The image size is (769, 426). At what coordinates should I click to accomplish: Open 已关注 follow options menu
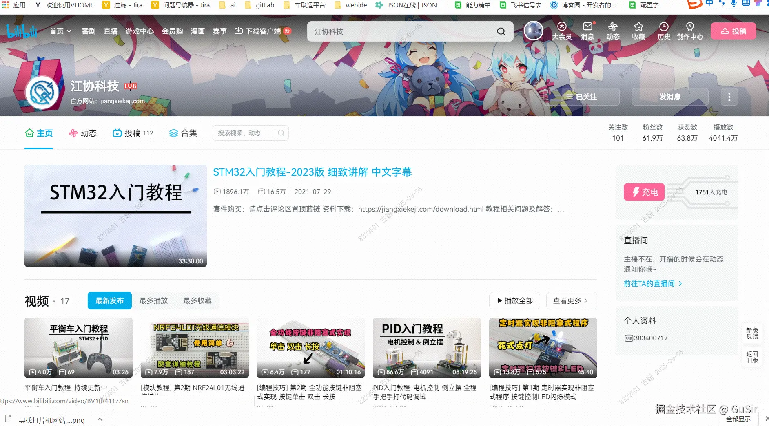coord(582,97)
